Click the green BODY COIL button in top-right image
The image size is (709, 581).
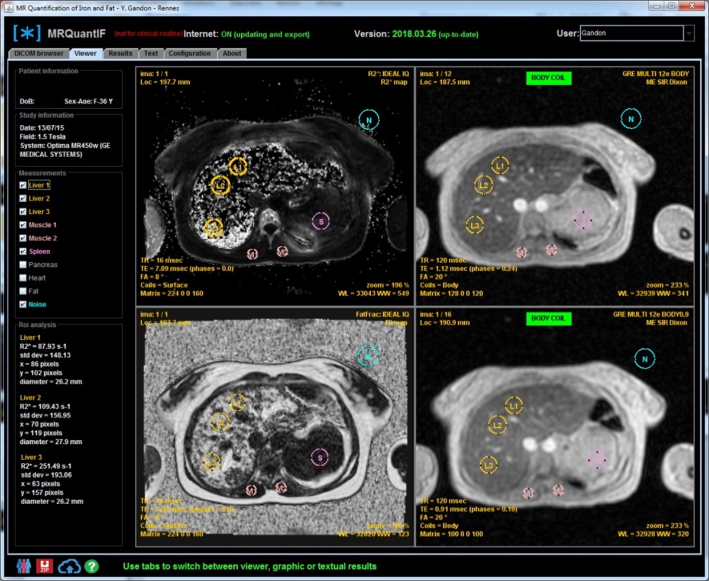[x=548, y=78]
